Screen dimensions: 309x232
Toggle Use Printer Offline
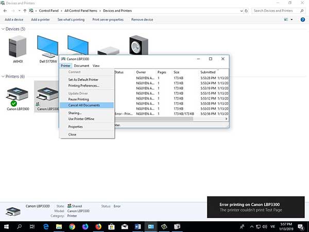pyautogui.click(x=87, y=119)
